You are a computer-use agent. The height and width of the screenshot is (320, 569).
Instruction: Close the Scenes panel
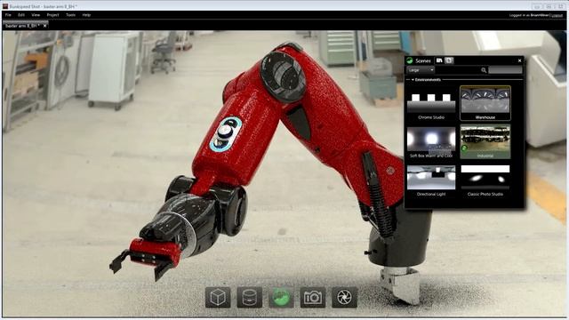[x=519, y=60]
